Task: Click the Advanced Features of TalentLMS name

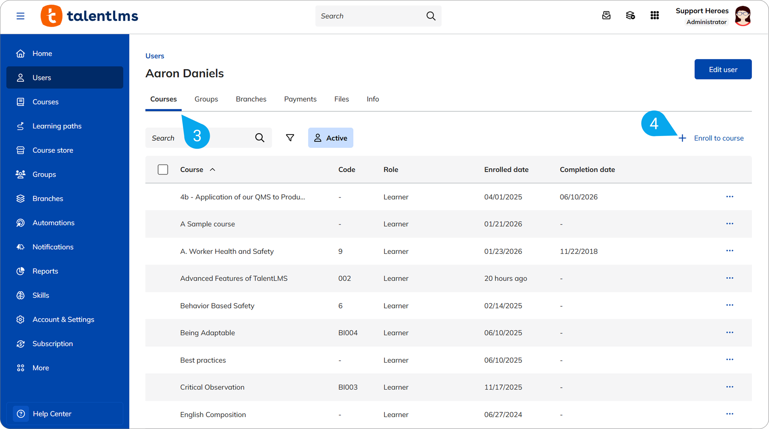Action: tap(234, 278)
